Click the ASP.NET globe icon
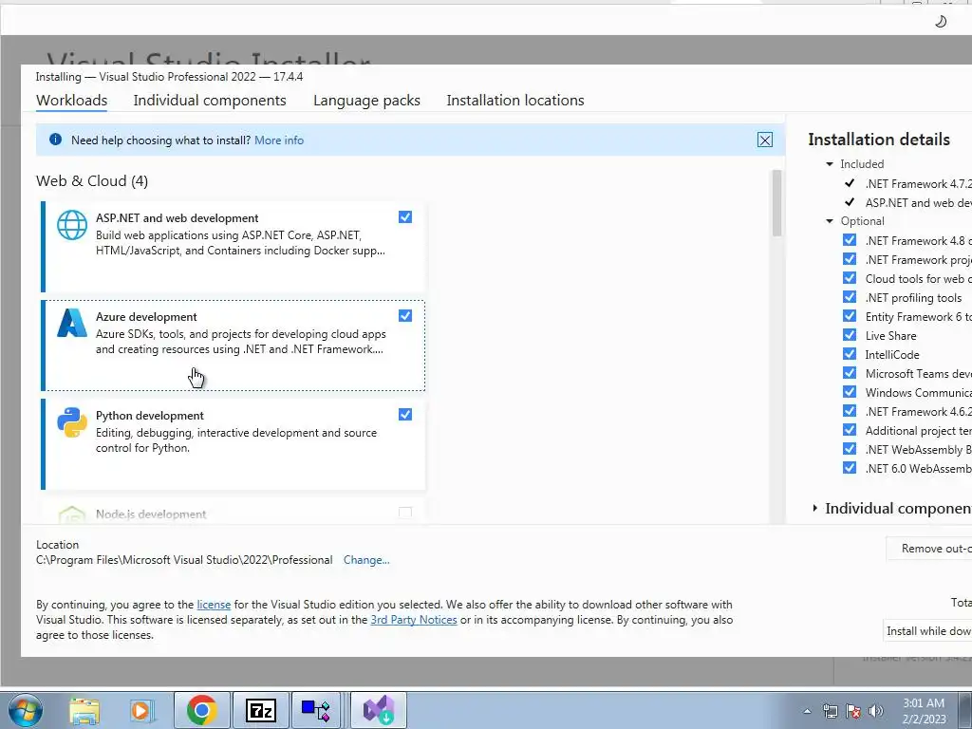The width and height of the screenshot is (972, 729). click(72, 224)
